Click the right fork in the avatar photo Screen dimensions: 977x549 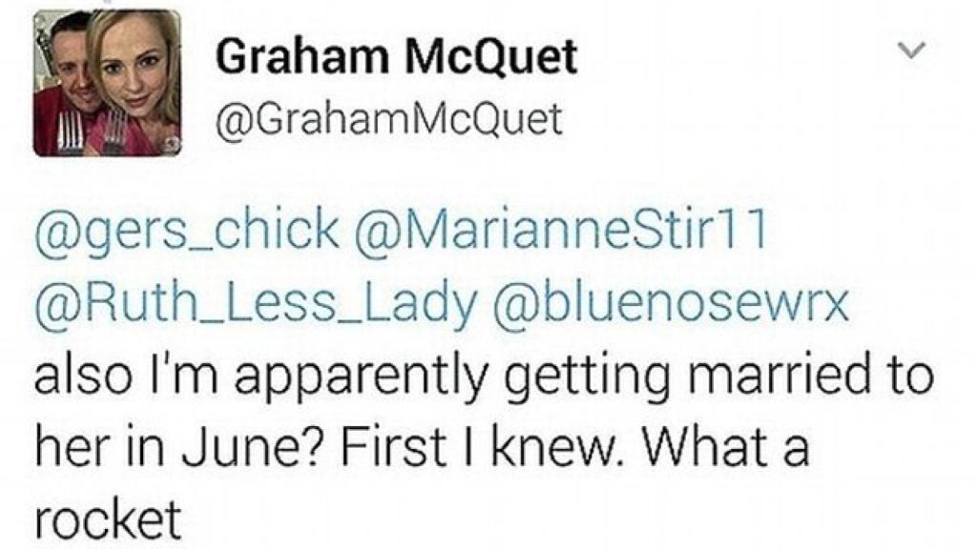point(114,132)
